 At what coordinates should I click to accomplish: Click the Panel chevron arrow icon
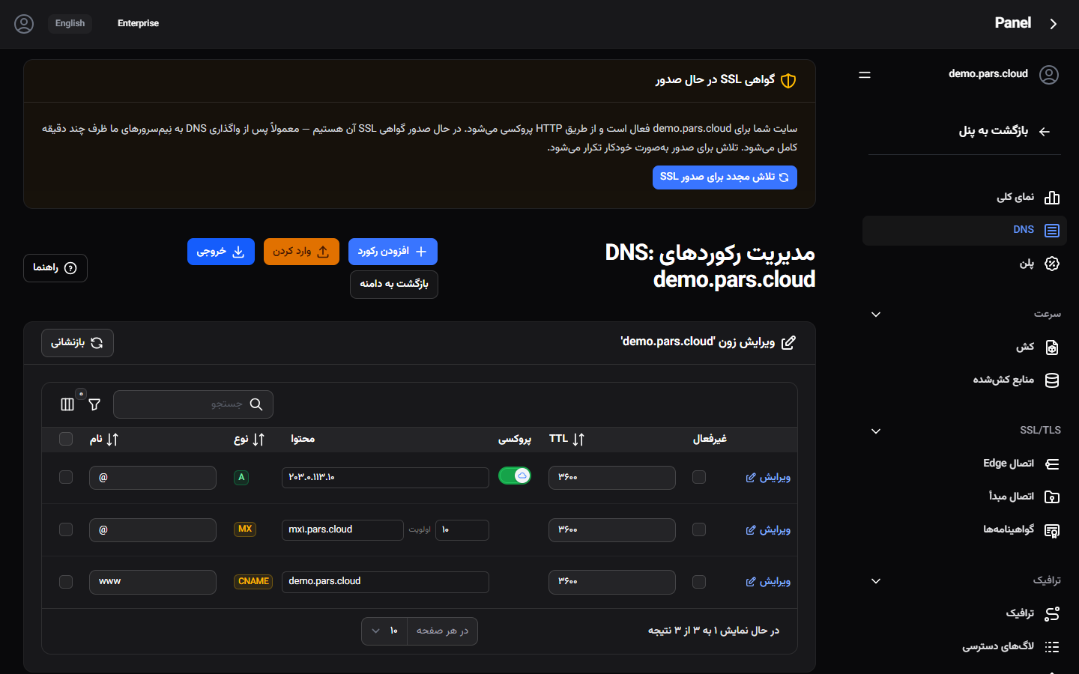coord(1054,24)
